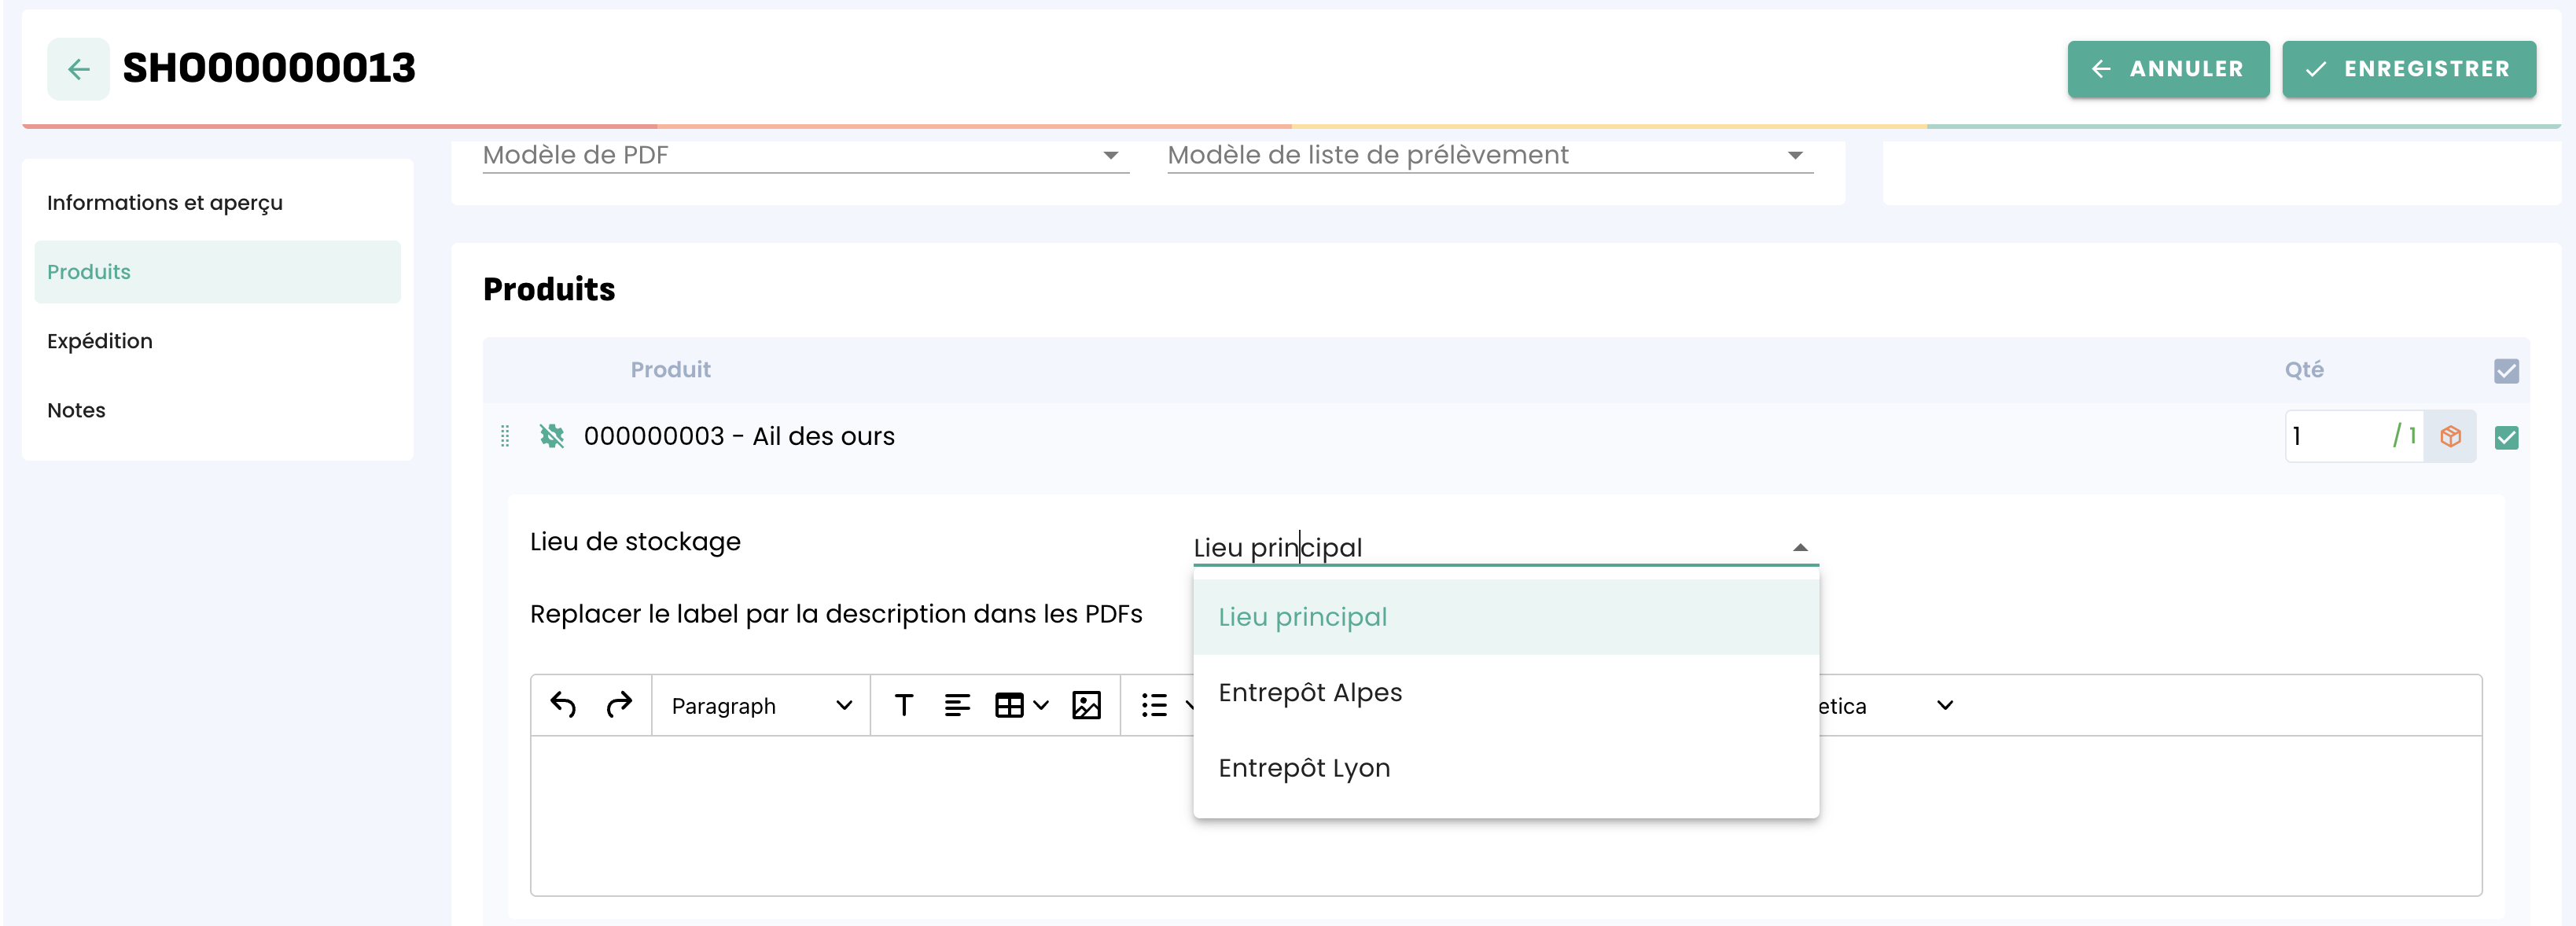Click the undo icon in editor toolbar

point(563,705)
